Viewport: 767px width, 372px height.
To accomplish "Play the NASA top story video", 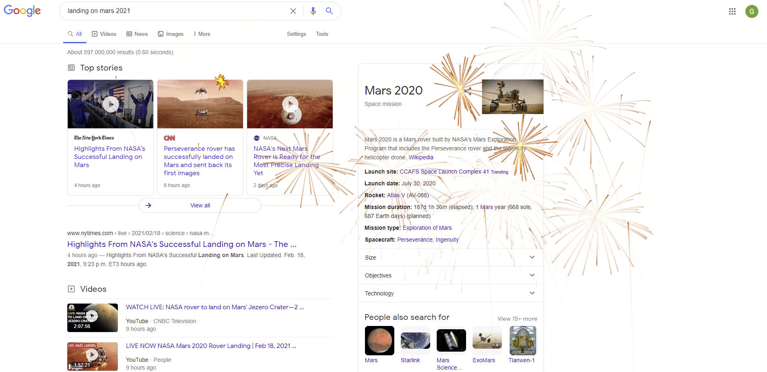I will pyautogui.click(x=290, y=104).
